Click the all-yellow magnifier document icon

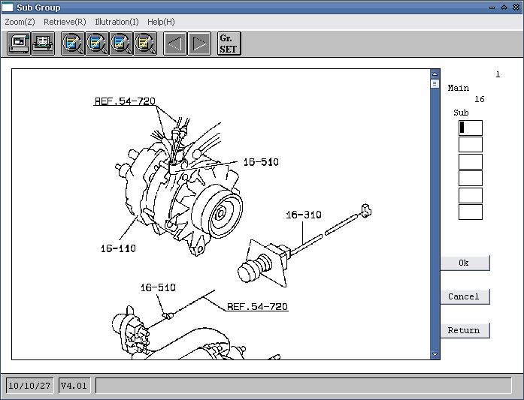[x=145, y=44]
